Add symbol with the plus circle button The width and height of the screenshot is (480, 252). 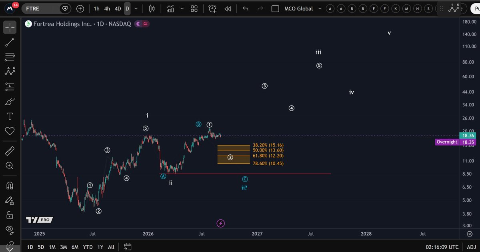(80, 8)
